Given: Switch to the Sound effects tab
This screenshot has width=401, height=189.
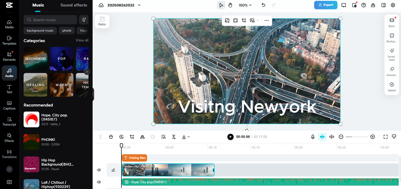Looking at the screenshot, I should point(74,5).
